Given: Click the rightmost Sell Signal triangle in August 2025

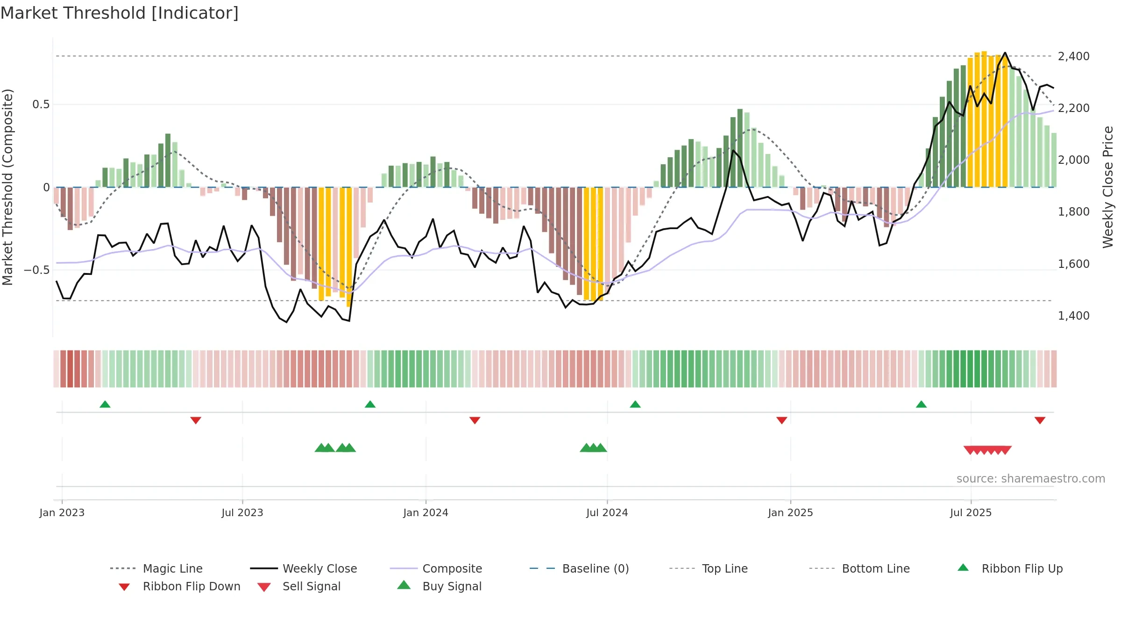Looking at the screenshot, I should (x=1006, y=450).
